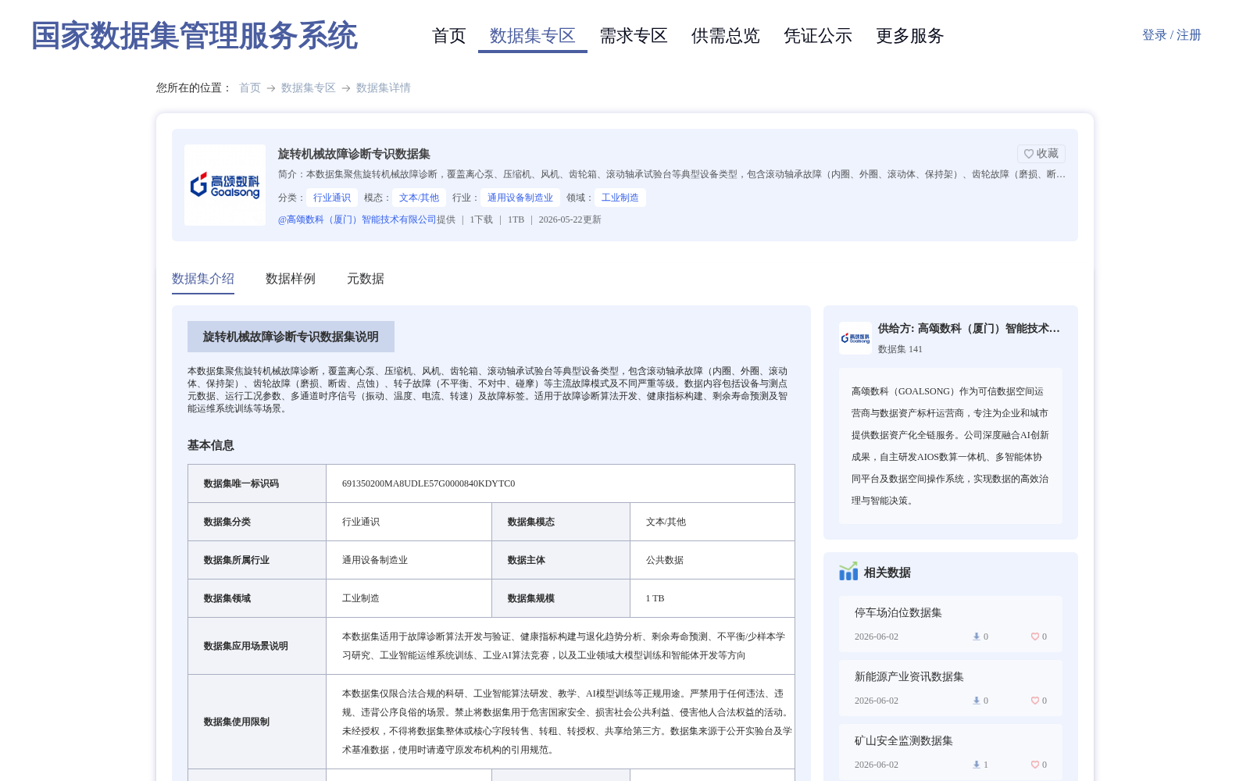Open 凭证公示 navigation item
Viewport: 1250px width, 781px height.
(818, 36)
